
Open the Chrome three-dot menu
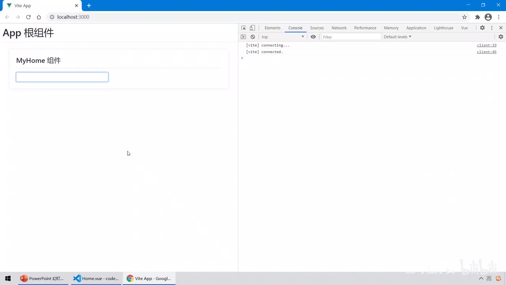click(498, 17)
